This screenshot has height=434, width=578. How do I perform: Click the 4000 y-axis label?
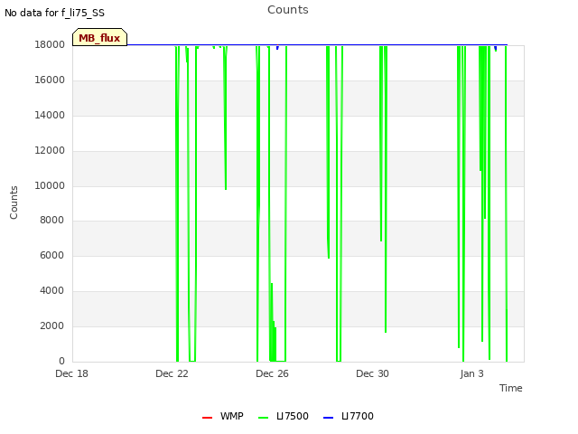tap(52, 291)
